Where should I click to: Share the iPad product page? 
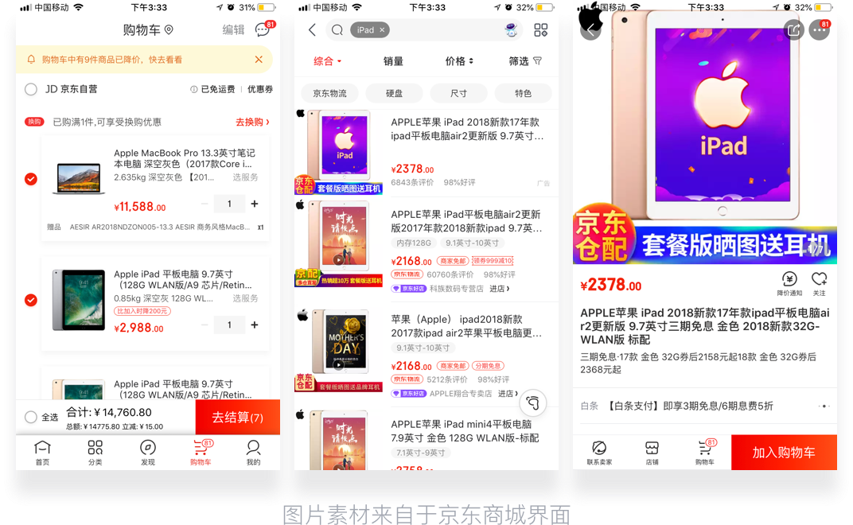pos(793,30)
